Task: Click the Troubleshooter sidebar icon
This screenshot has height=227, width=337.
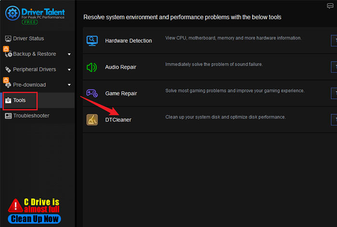Action: pyautogui.click(x=8, y=116)
